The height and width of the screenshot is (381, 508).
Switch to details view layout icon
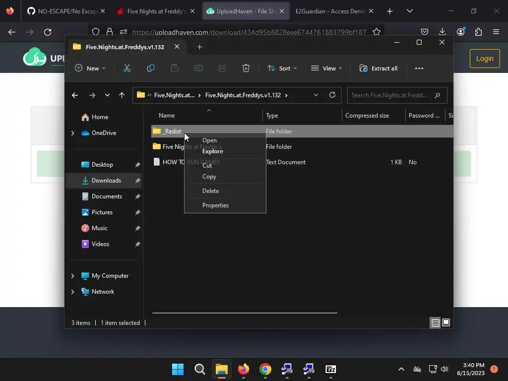click(435, 322)
